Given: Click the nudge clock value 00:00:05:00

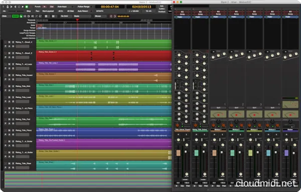Looking at the screenshot, I should (x=123, y=16).
